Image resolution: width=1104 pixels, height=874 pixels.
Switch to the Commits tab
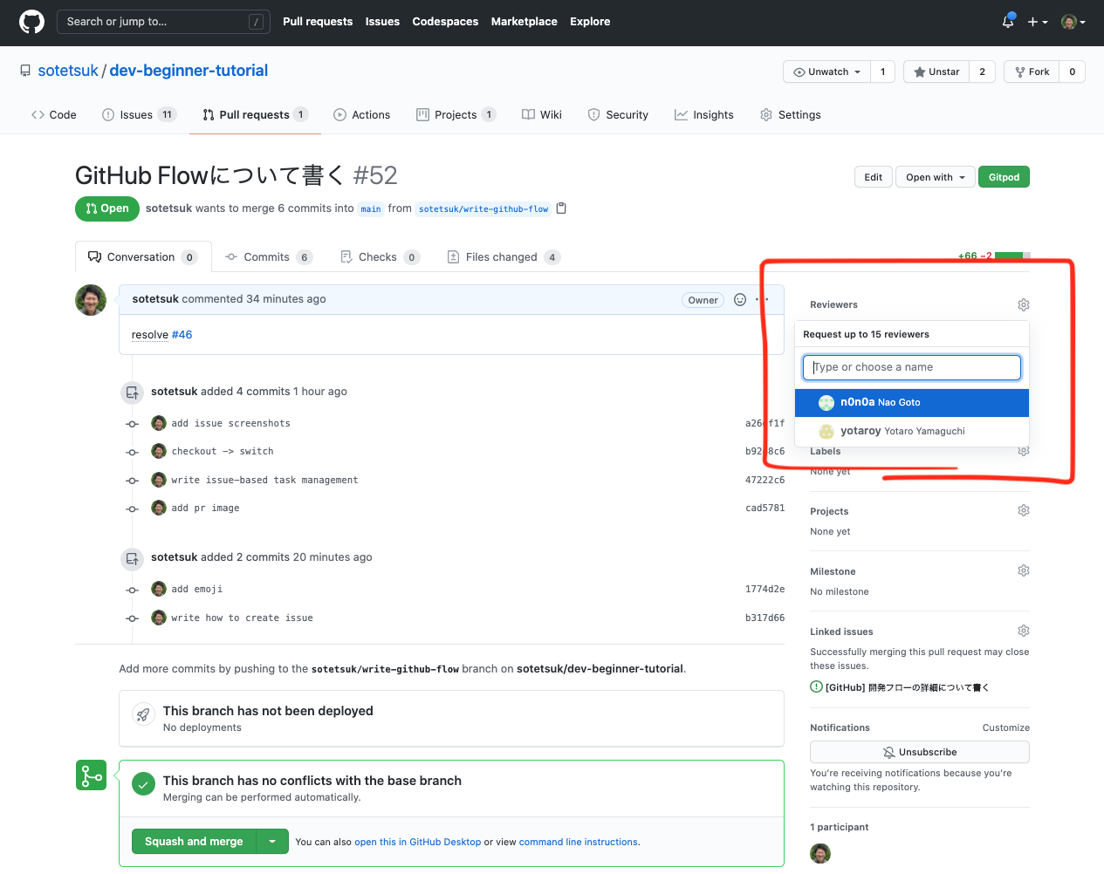point(269,257)
